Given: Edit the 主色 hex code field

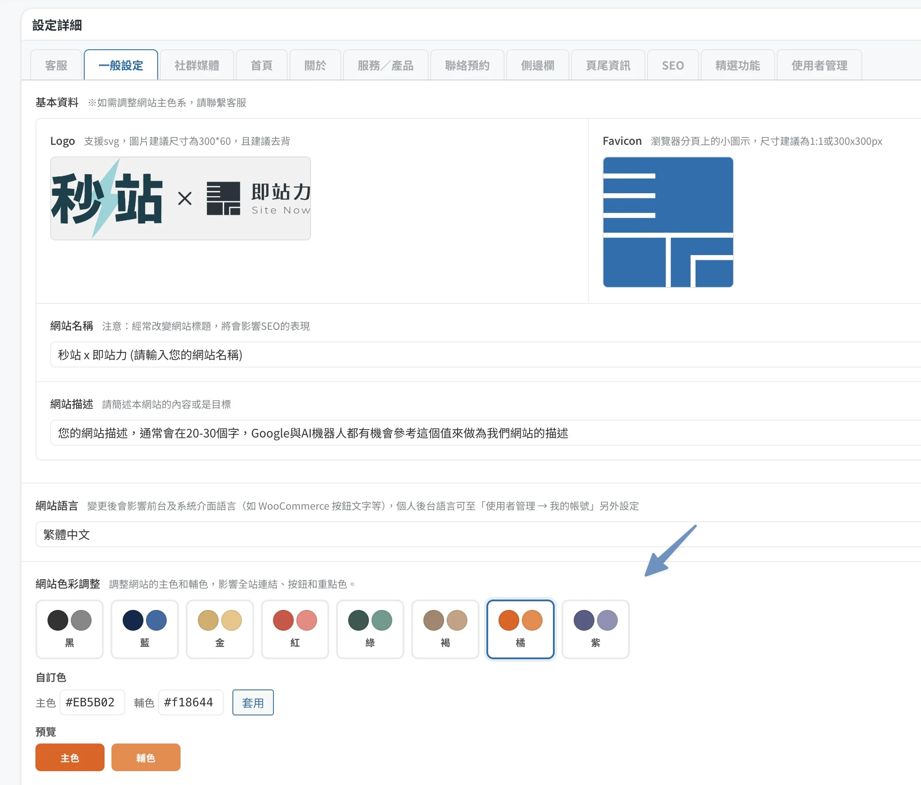Looking at the screenshot, I should tap(92, 703).
